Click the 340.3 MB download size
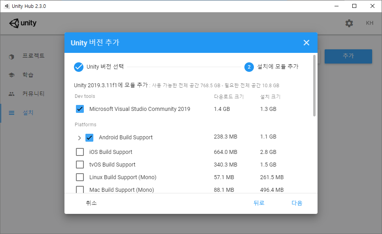The image size is (382, 234). pos(225,165)
